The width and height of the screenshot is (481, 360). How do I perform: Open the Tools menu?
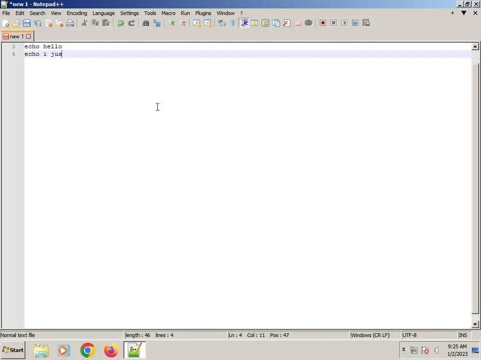(150, 13)
